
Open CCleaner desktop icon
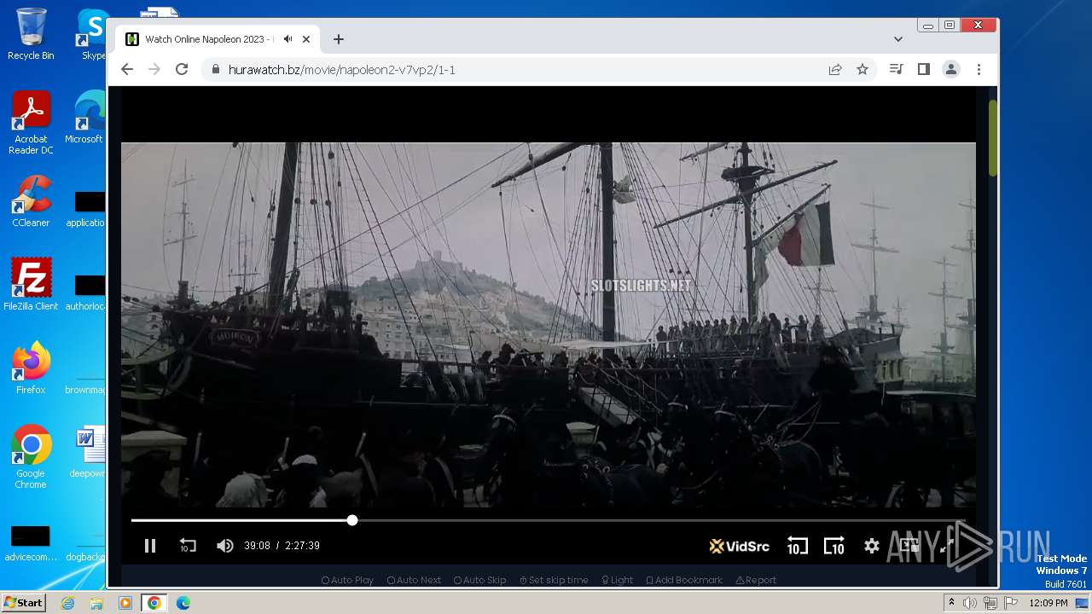(31, 201)
